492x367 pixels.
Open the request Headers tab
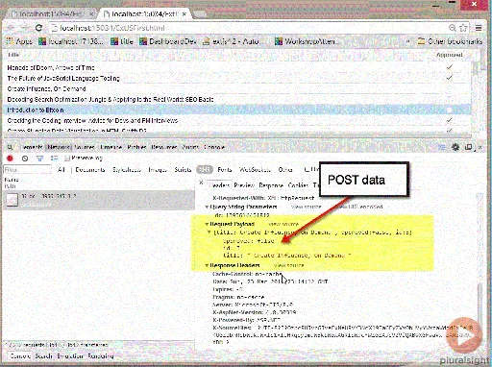(x=219, y=185)
